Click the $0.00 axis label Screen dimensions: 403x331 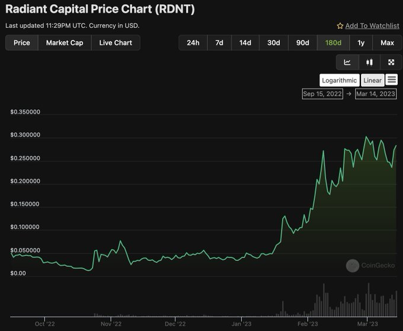coord(18,273)
